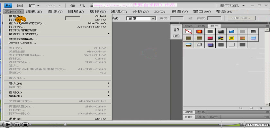Image resolution: width=270 pixels, height=128 pixels.
Task: Apply the yellow beveled style swatch
Action: point(232,38)
